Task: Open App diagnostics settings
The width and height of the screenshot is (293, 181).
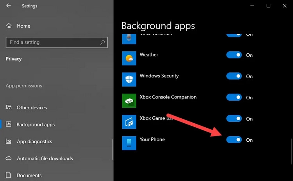Action: click(34, 142)
